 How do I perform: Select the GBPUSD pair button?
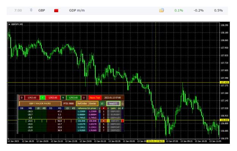[x=115, y=111]
